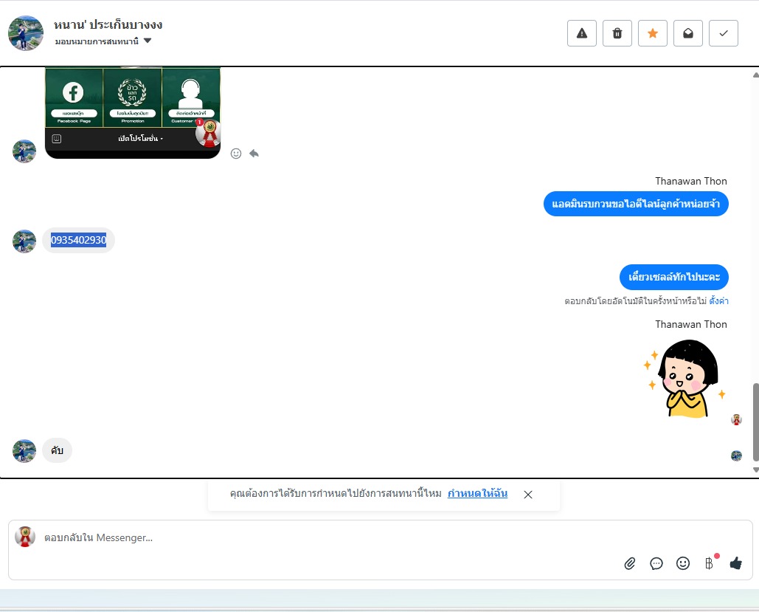Send a thumbs-up like
Viewport: 759px width, 612px height.
(736, 563)
